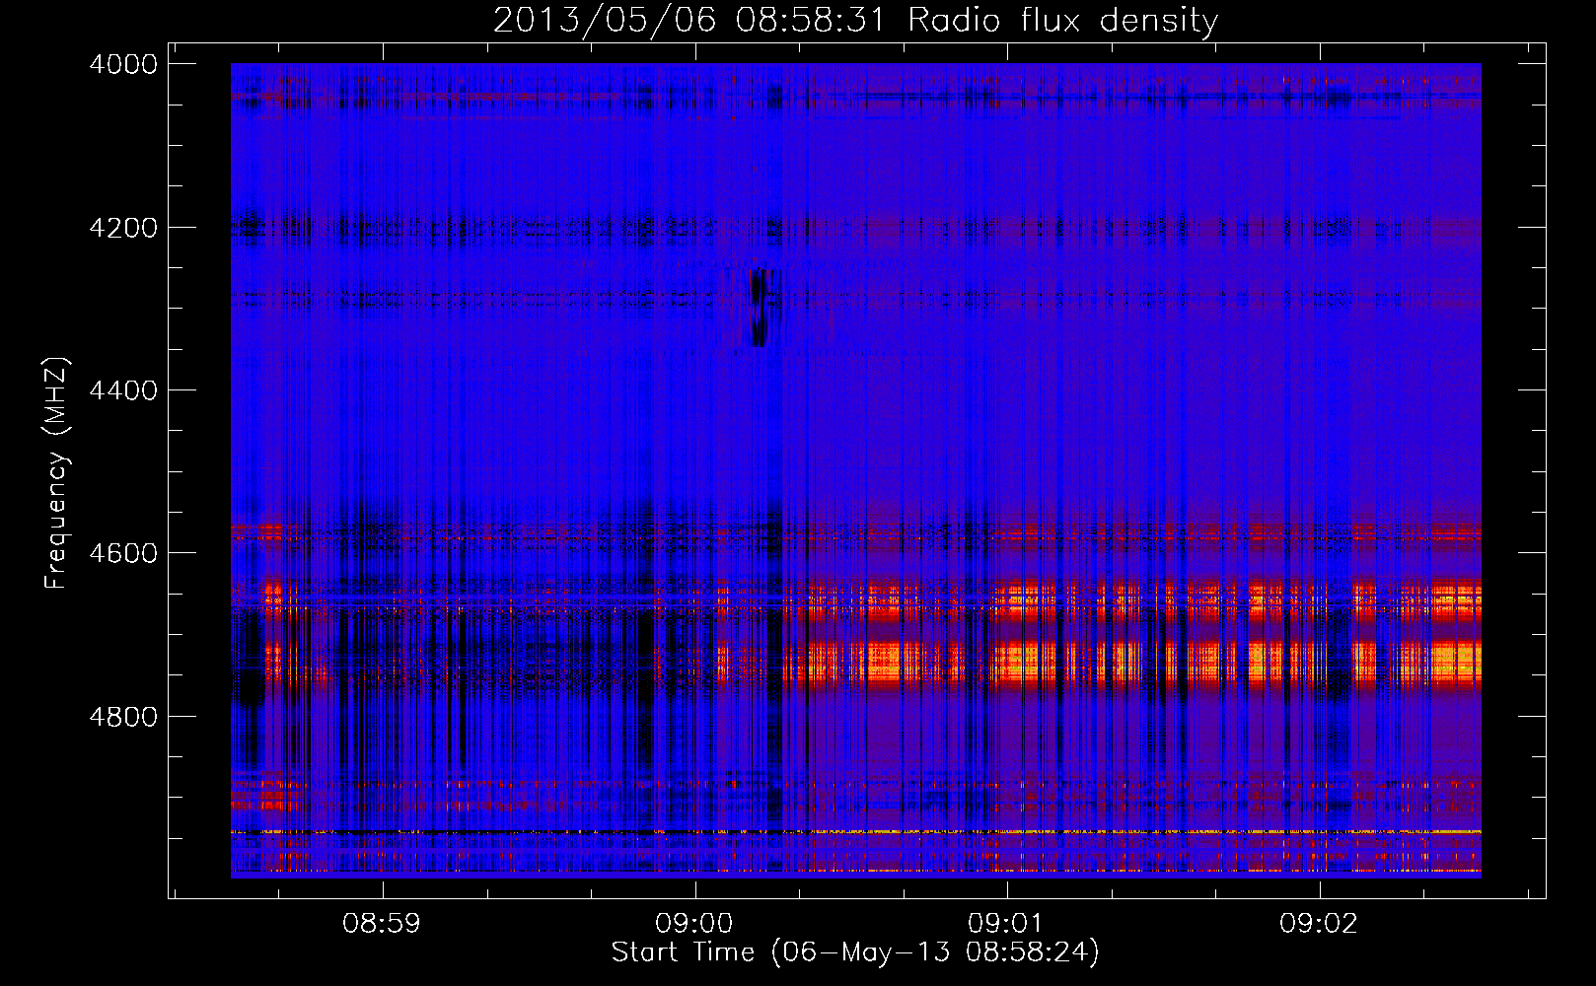The image size is (1596, 986).
Task: Click the plot title "2013/05/06 08:58:31 Radio flux density"
Action: point(855,21)
